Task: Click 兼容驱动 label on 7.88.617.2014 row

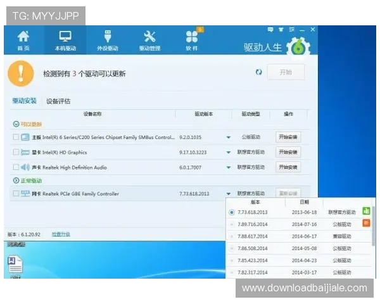Action: point(342,236)
